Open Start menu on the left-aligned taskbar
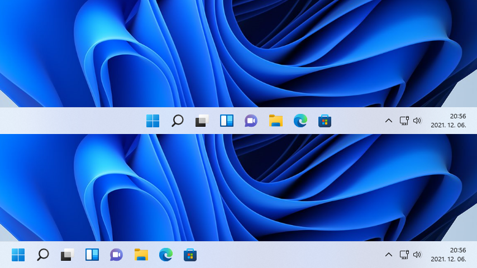The height and width of the screenshot is (268, 477). pyautogui.click(x=18, y=255)
